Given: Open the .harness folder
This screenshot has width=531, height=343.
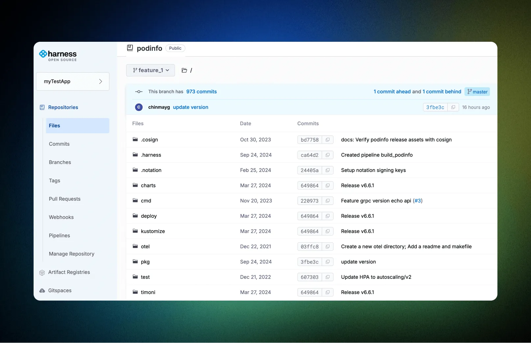Looking at the screenshot, I should pyautogui.click(x=151, y=155).
